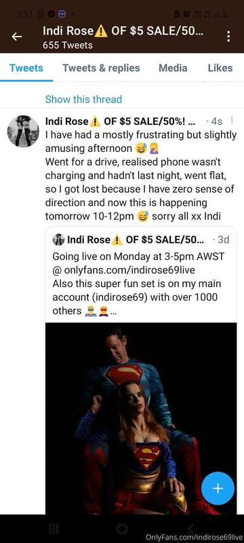
Task: Click the Show this thread link
Action: 83,99
